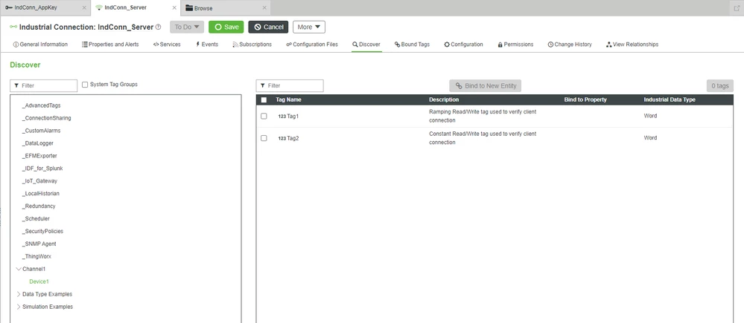744x323 pixels.
Task: Click the folder icon on Browse tab
Action: pyautogui.click(x=189, y=8)
